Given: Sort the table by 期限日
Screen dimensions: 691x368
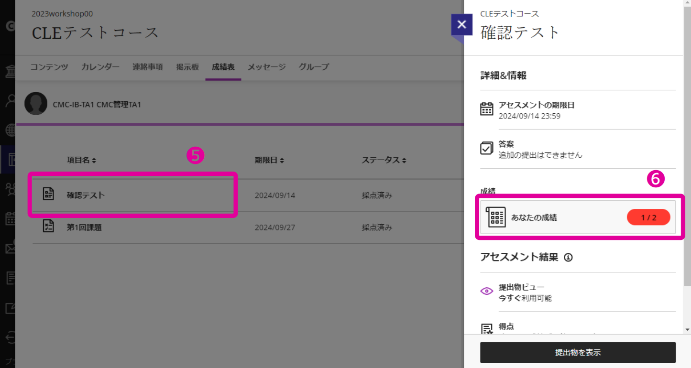Looking at the screenshot, I should [270, 160].
